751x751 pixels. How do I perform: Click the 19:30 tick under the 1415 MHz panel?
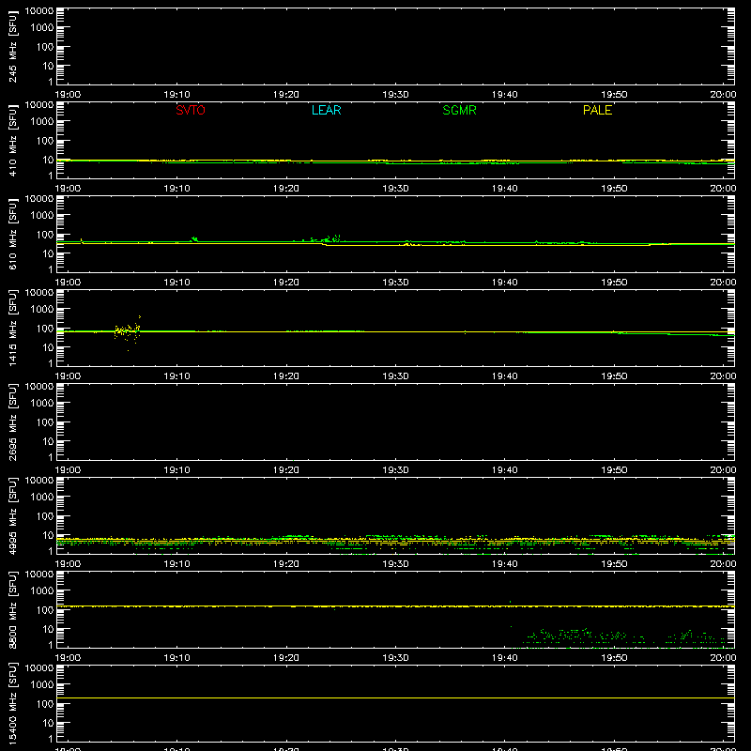click(395, 376)
